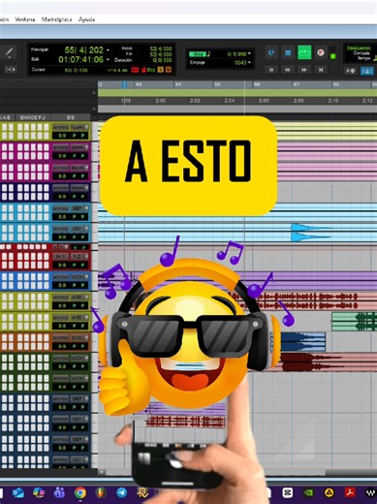Click first send slot of the orange track
377x504 pixels.
20,338
